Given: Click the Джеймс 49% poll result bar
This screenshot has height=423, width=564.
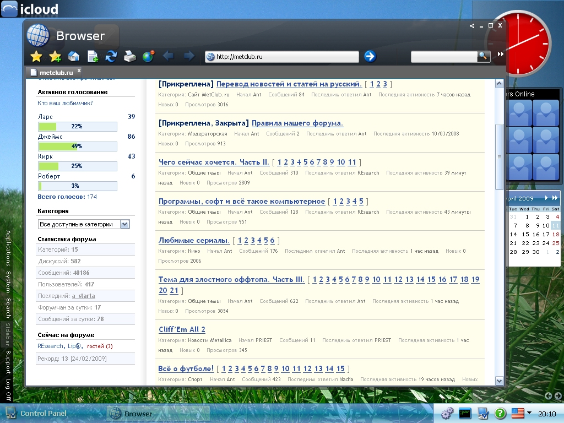Looking at the screenshot, I should (77, 146).
